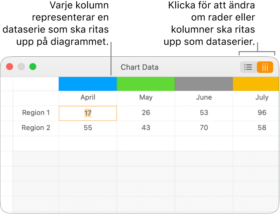This screenshot has width=280, height=214.
Task: Click the green zoom window button
Action: coord(33,67)
